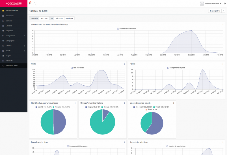Toggle Nombre de téléchargement legend series
Image resolution: width=227 pixels, height=155 pixels.
click(77, 146)
